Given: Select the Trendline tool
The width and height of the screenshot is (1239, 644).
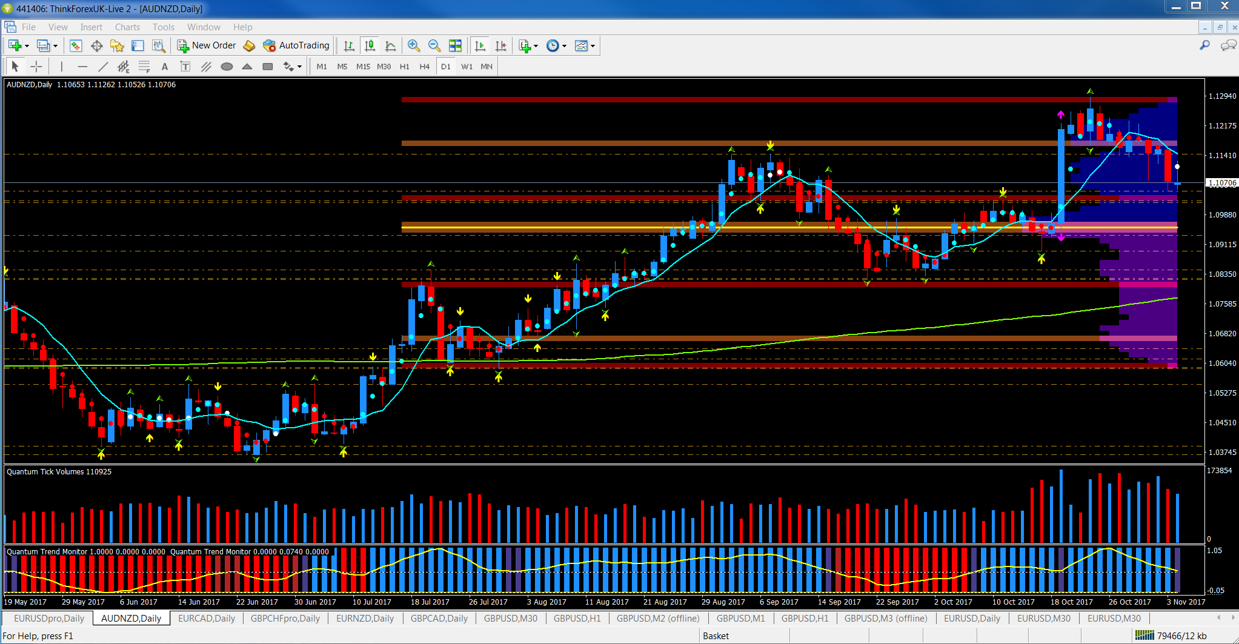Looking at the screenshot, I should pyautogui.click(x=103, y=67).
